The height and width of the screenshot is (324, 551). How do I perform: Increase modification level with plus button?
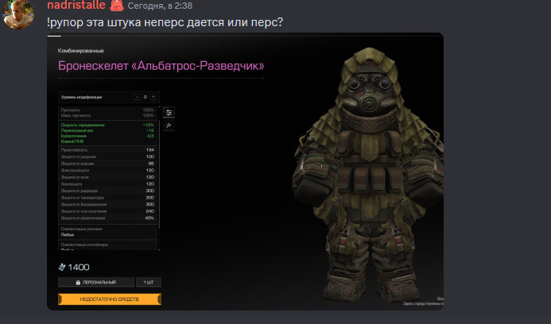tap(153, 97)
